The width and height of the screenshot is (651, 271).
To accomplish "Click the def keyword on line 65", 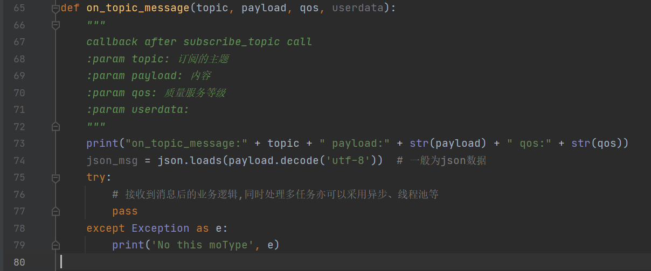I will tap(70, 8).
